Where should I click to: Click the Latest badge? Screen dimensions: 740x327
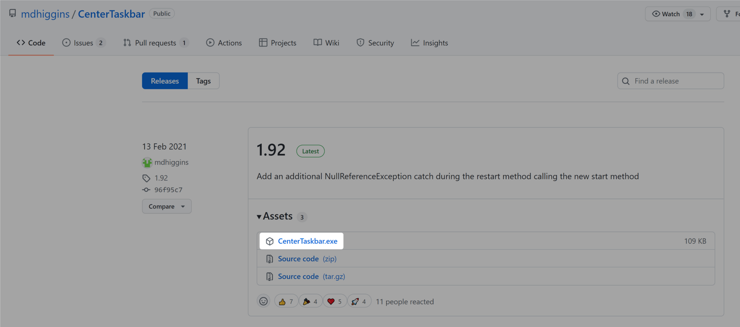click(310, 151)
